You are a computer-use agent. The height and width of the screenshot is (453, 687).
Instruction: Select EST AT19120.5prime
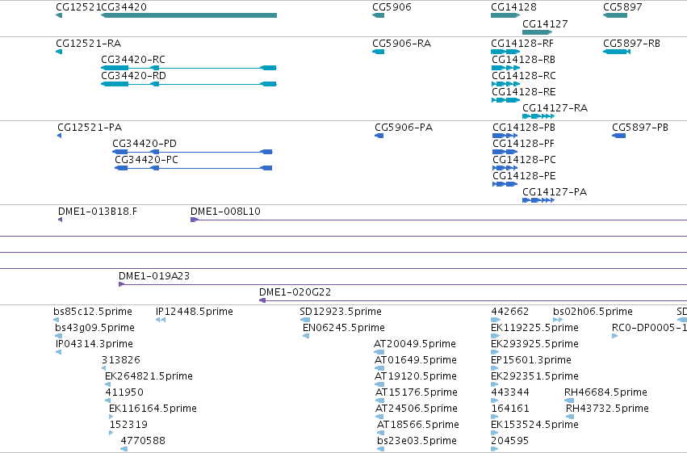[x=416, y=376]
